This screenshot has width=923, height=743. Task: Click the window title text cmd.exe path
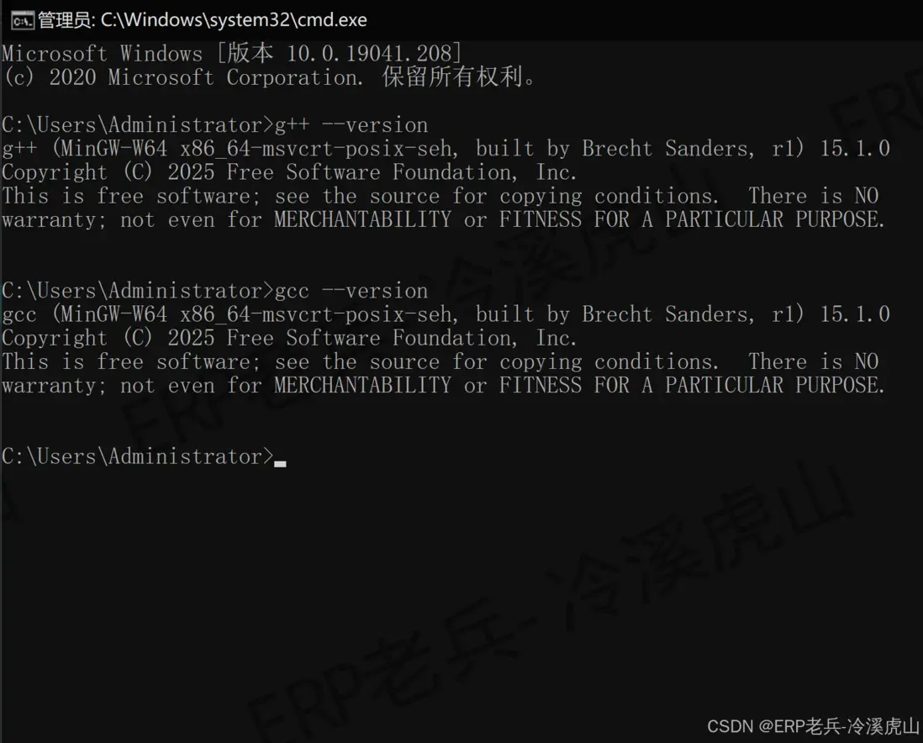203,21
